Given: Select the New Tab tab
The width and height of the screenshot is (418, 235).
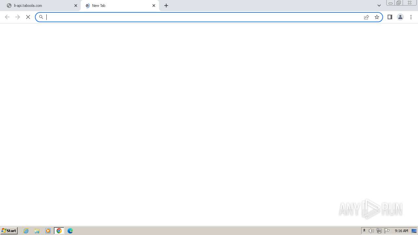Looking at the screenshot, I should (120, 6).
